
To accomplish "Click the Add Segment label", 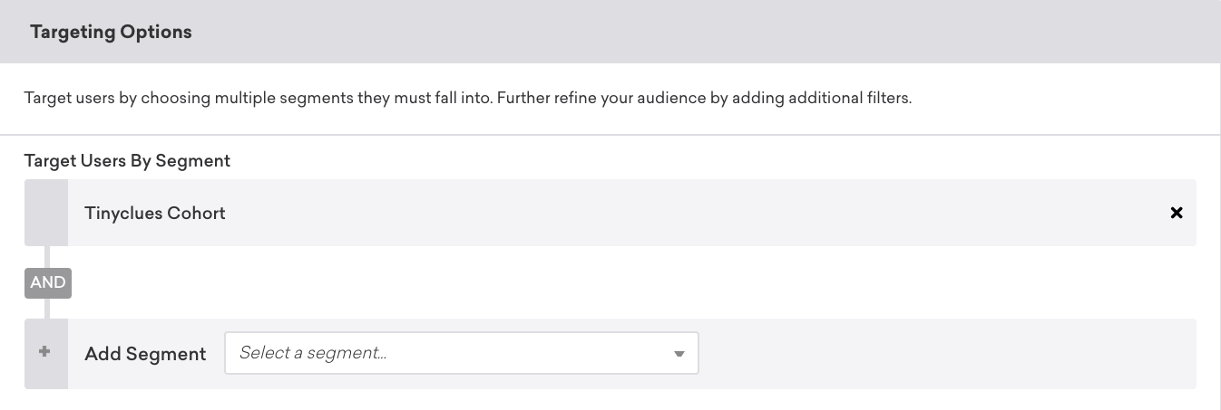I will point(145,354).
